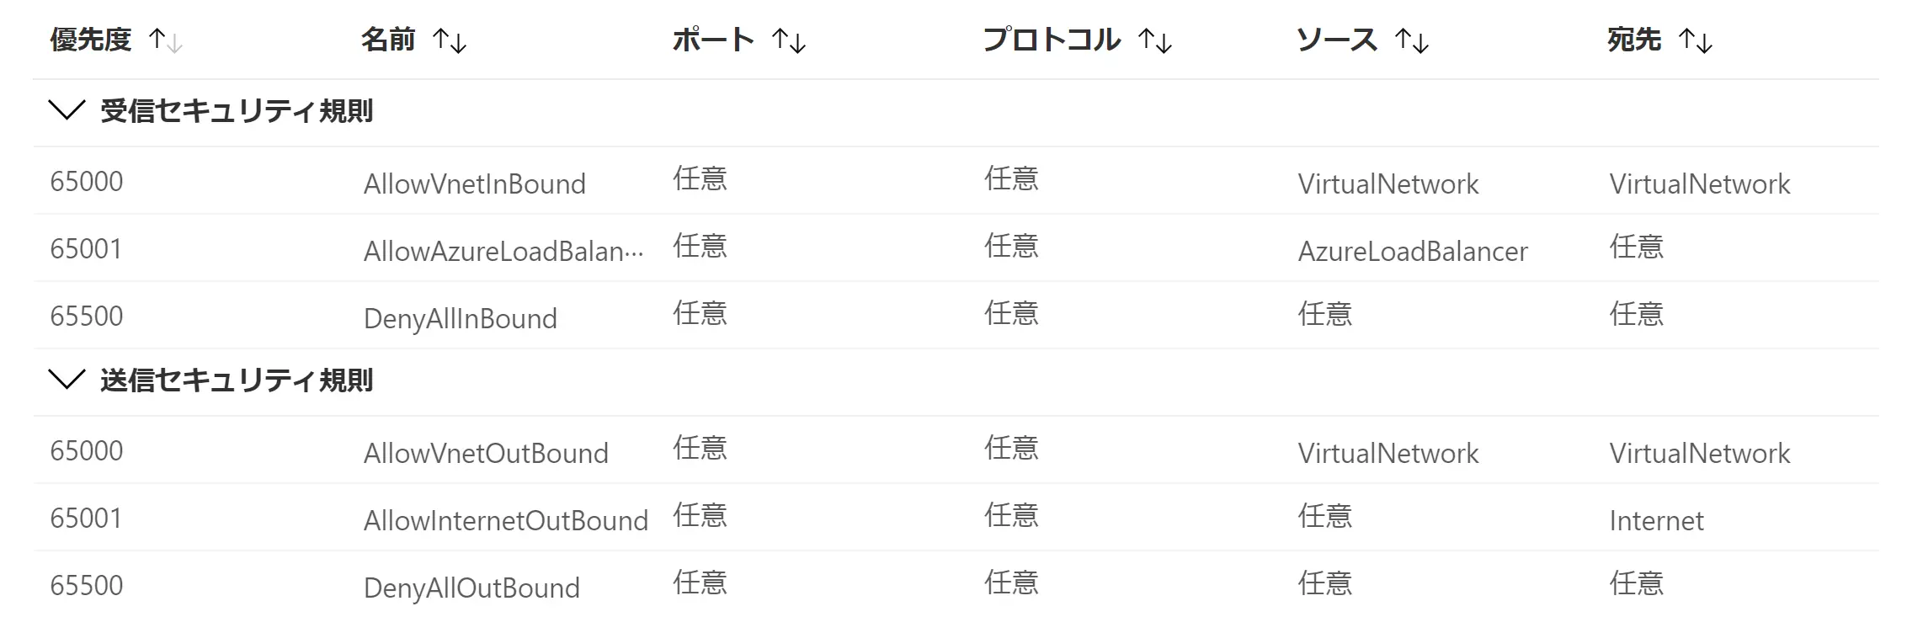Collapse the 受信セキュリティ規則 section chevron
The width and height of the screenshot is (1912, 617).
67,110
